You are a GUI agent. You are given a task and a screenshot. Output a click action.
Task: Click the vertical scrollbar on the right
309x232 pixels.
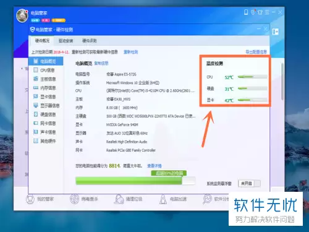click(282, 82)
